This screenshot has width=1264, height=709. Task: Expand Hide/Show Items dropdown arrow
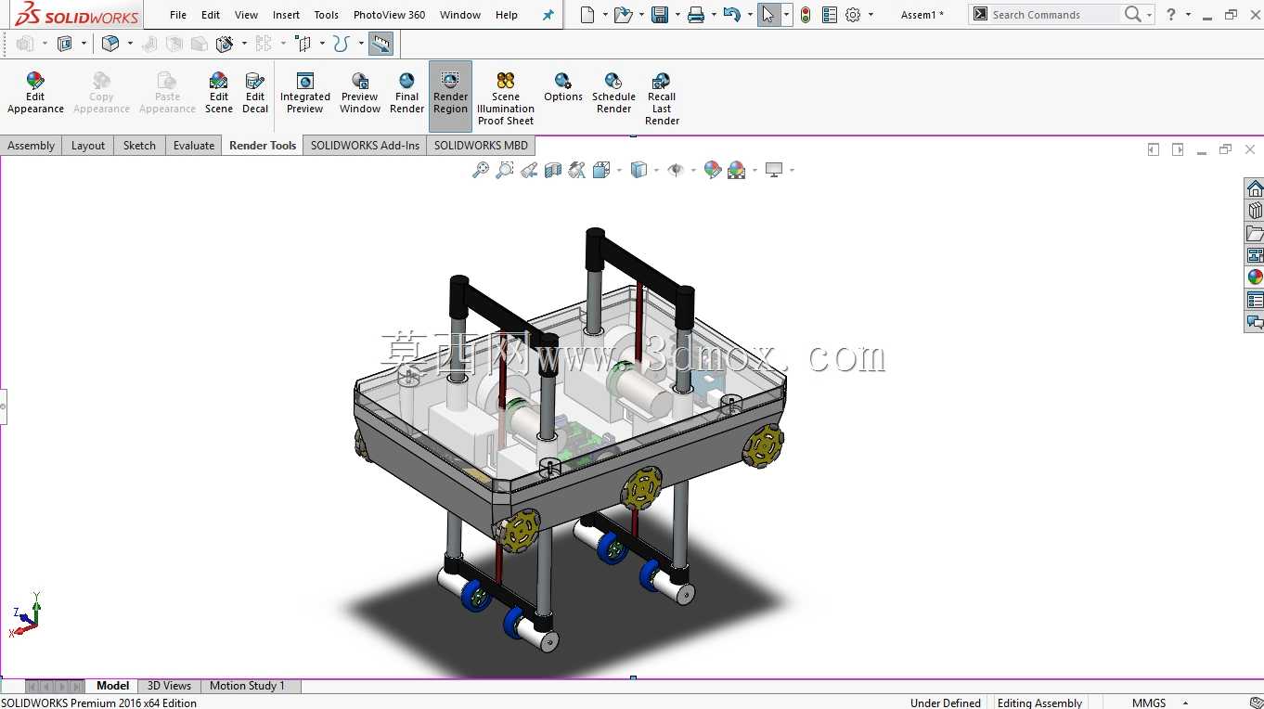[x=693, y=170]
